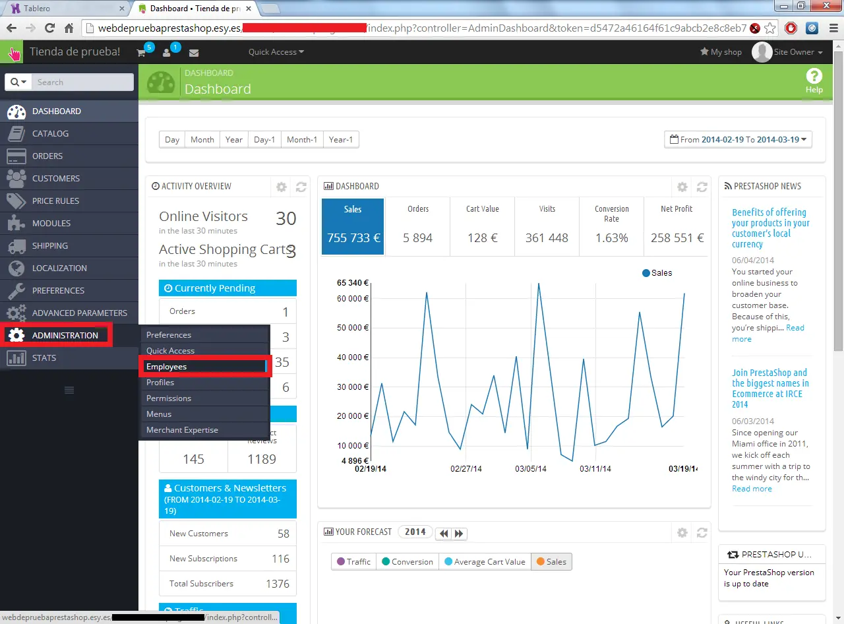Open Quick Access in the Administration submenu
The height and width of the screenshot is (624, 844).
pos(205,351)
